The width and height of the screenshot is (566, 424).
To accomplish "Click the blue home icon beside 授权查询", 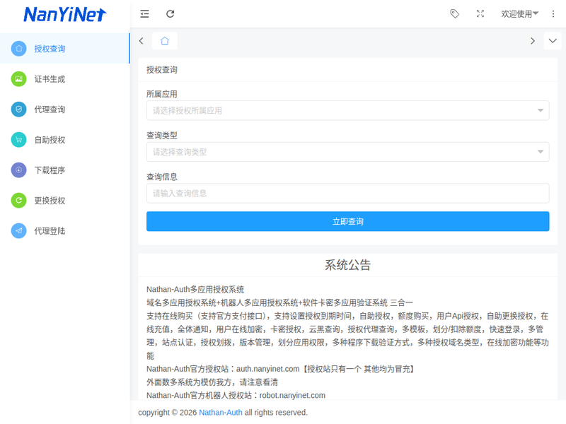I will pyautogui.click(x=19, y=49).
